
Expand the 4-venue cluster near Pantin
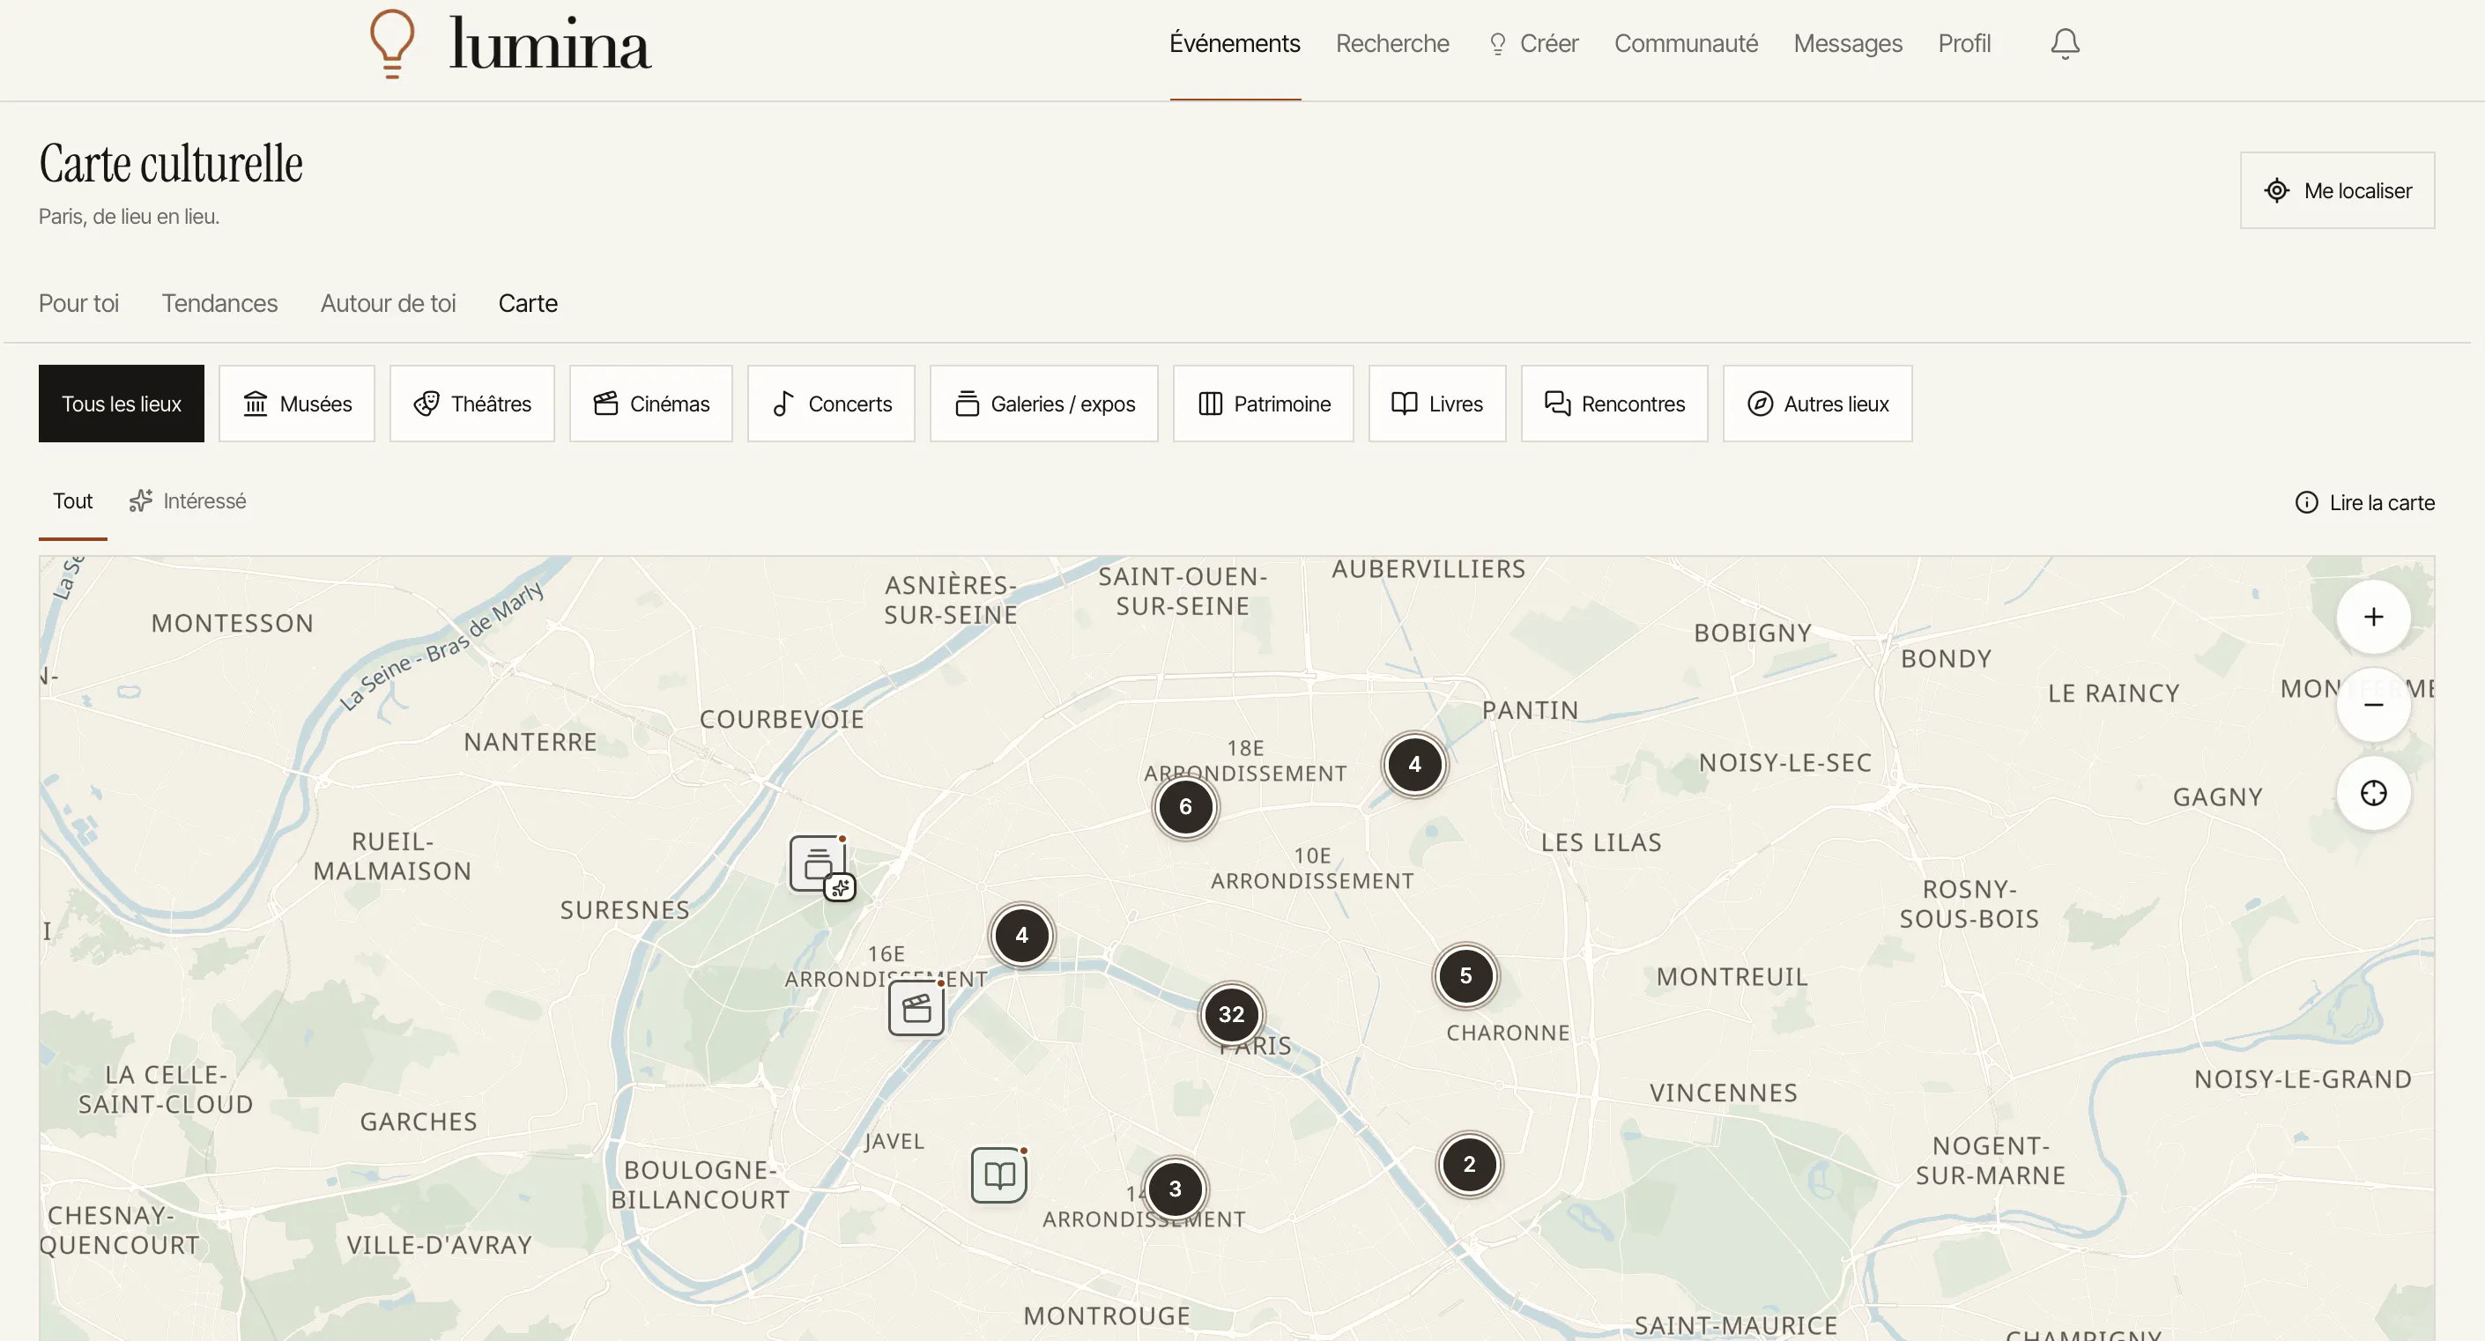[x=1414, y=764]
